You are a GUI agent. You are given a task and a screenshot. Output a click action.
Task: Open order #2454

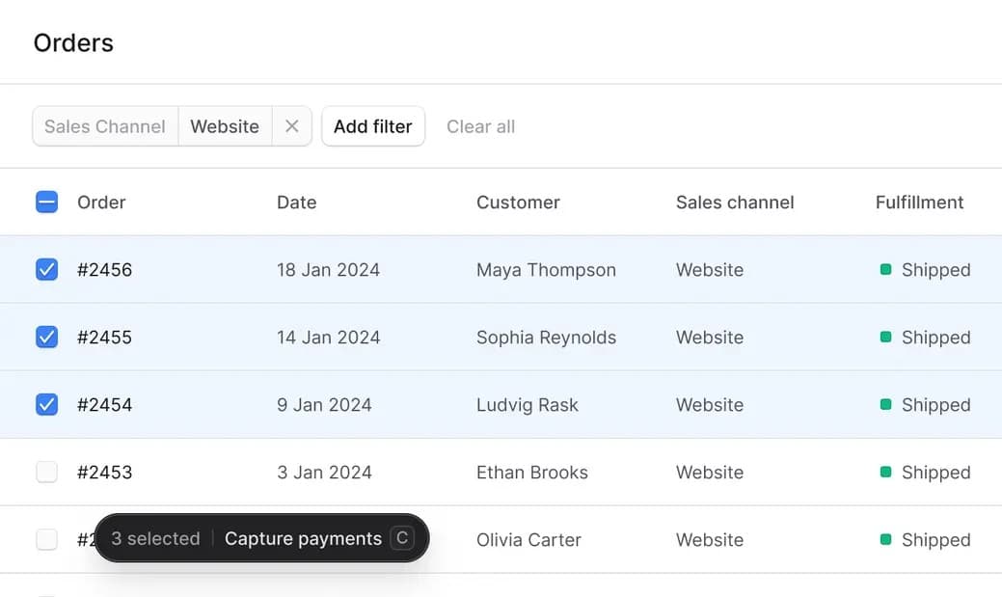click(105, 405)
